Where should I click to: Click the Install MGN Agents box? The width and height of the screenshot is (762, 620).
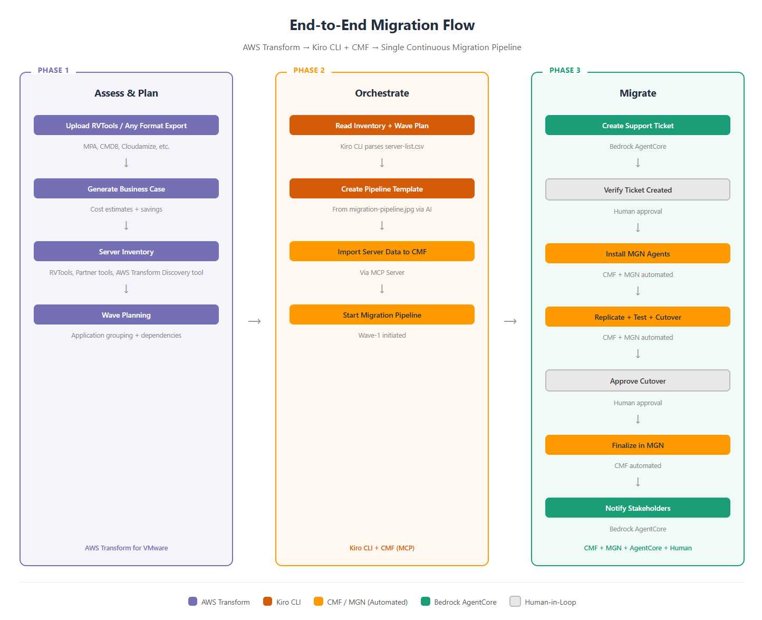click(x=638, y=253)
